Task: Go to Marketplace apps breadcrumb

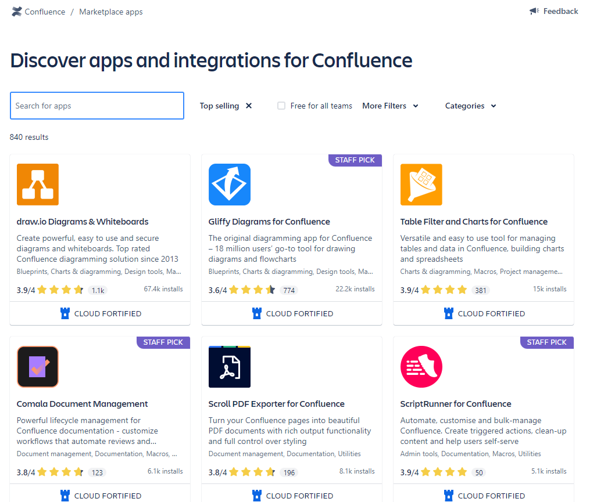Action: click(110, 12)
